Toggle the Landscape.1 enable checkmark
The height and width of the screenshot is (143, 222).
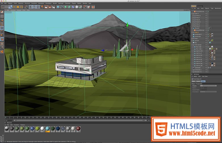(208, 34)
